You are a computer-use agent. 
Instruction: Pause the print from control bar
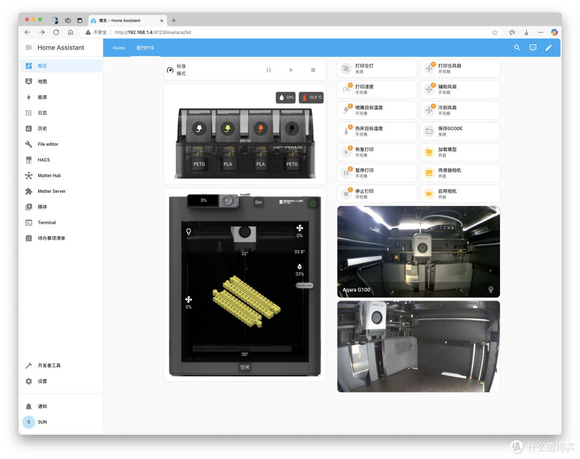click(269, 70)
